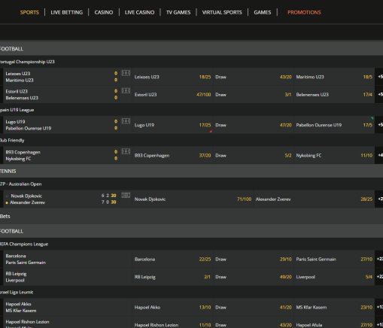Image resolution: width=383 pixels, height=328 pixels.
Task: Open pitch view icon for Estoril U23 match
Action: pos(126,90)
